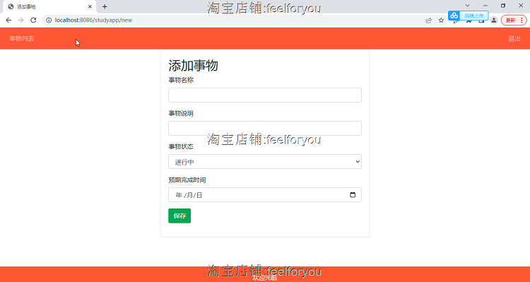Screen dimensions: 530x282
Task: Click the 事物状态 label
Action: [x=181, y=147]
